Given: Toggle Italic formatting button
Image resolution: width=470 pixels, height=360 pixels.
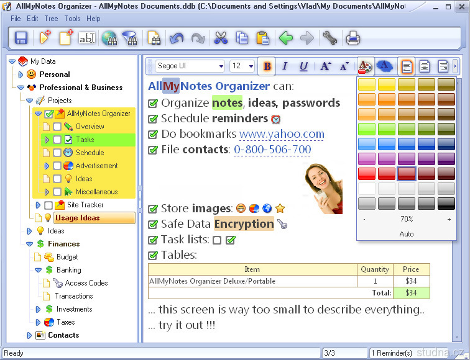Looking at the screenshot, I should coord(285,66).
